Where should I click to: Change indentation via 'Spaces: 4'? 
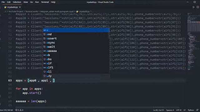click(x=170, y=110)
